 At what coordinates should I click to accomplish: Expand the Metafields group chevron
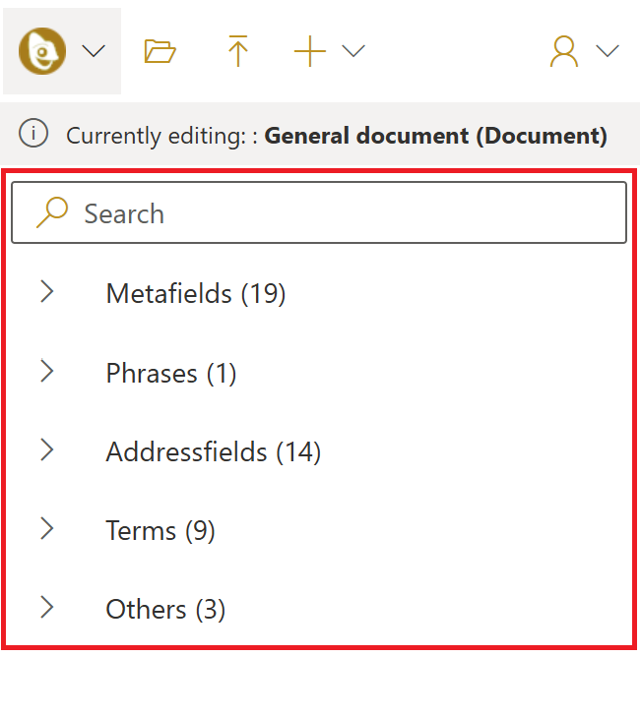click(46, 292)
